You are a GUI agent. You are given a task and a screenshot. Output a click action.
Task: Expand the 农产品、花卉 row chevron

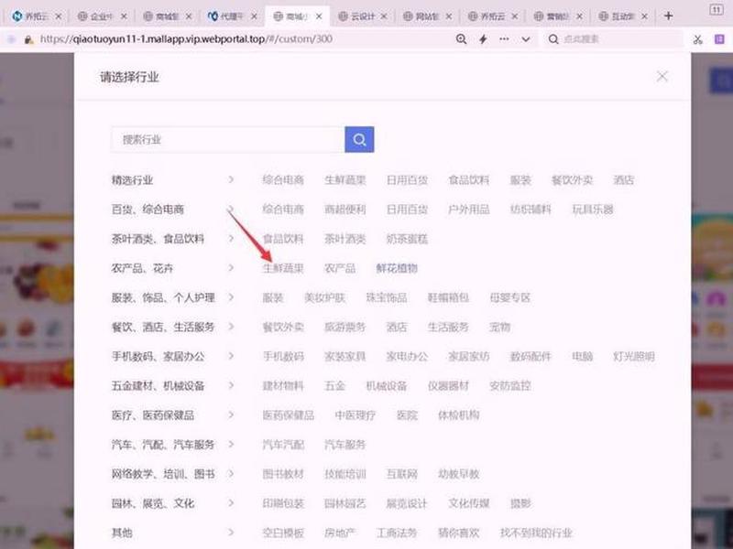tap(231, 268)
